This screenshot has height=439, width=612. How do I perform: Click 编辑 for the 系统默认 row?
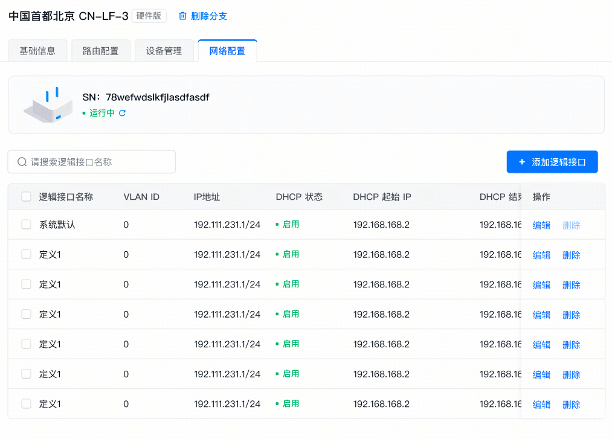click(541, 225)
